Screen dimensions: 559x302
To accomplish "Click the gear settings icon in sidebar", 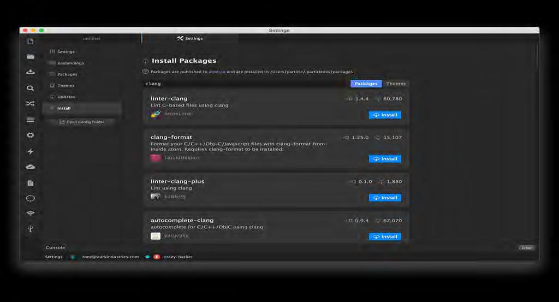I will click(31, 135).
